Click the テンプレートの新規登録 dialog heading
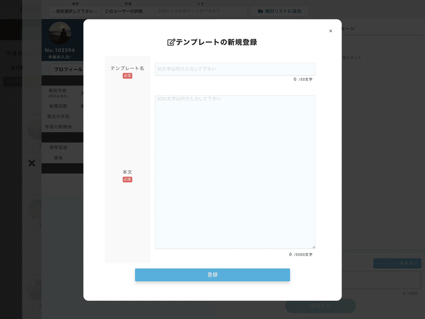The width and height of the screenshot is (425, 319). [x=216, y=43]
